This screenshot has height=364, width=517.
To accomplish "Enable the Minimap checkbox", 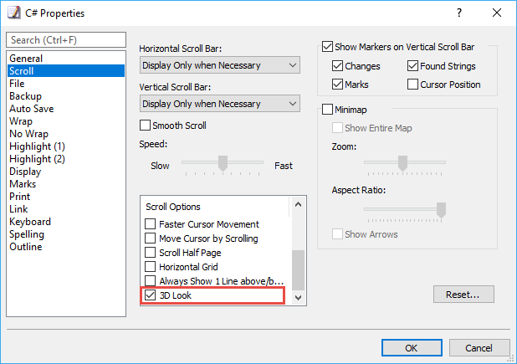I will pos(327,109).
